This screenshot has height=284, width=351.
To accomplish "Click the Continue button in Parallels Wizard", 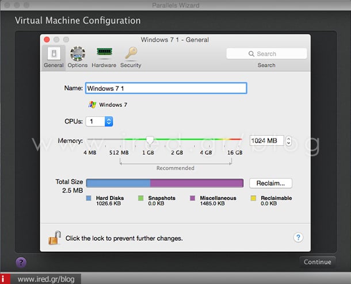I will click(x=318, y=262).
